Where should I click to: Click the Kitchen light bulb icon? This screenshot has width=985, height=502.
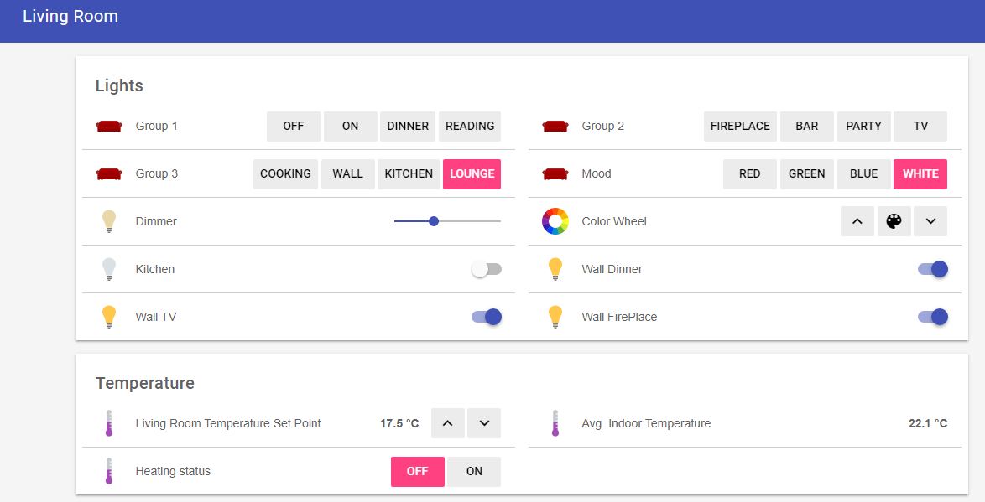pos(108,269)
